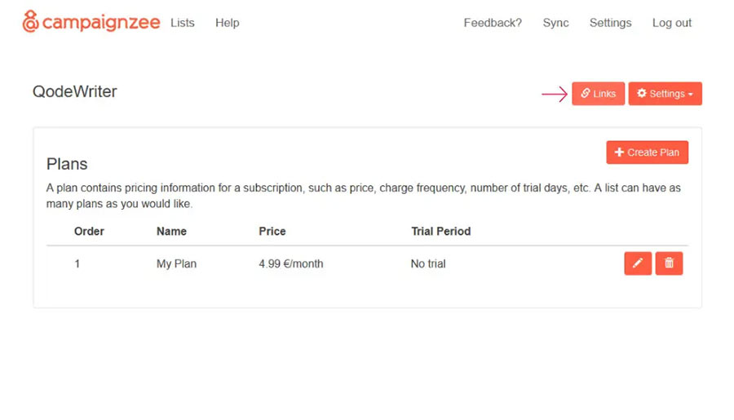Open the Feedback? link
Viewport: 734px width, 420px height.
493,23
